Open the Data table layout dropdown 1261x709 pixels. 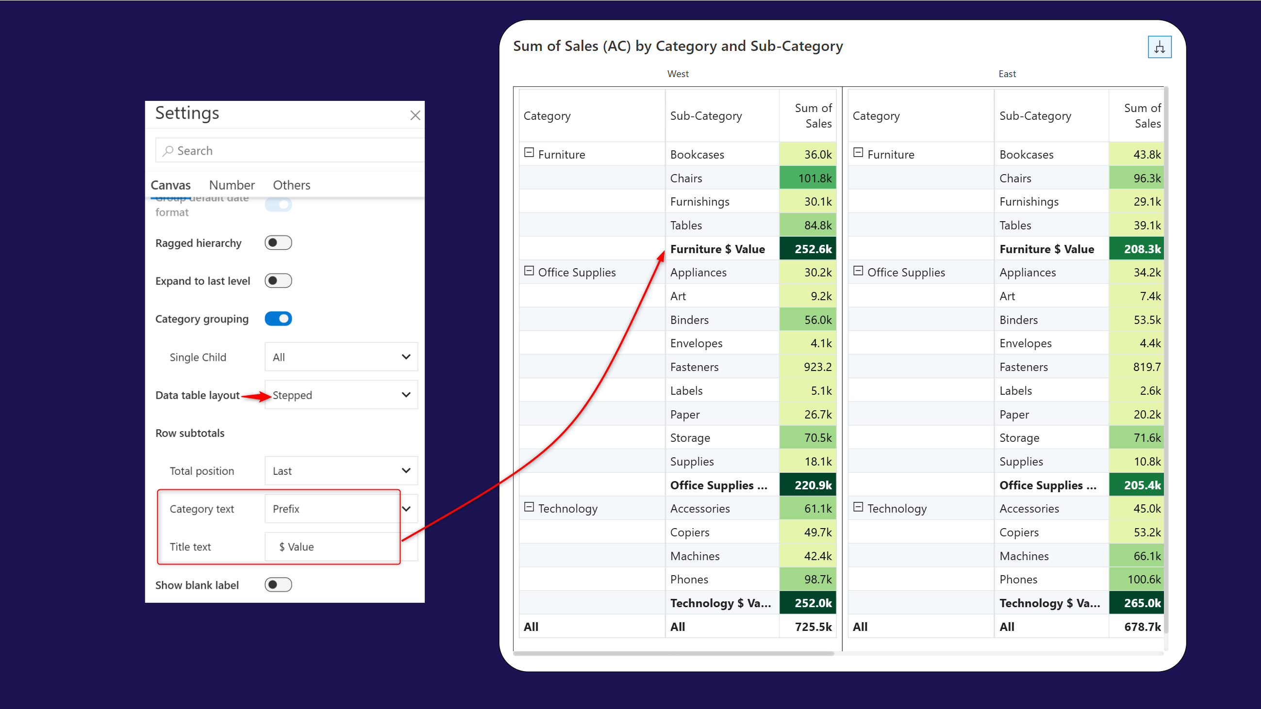pyautogui.click(x=341, y=395)
